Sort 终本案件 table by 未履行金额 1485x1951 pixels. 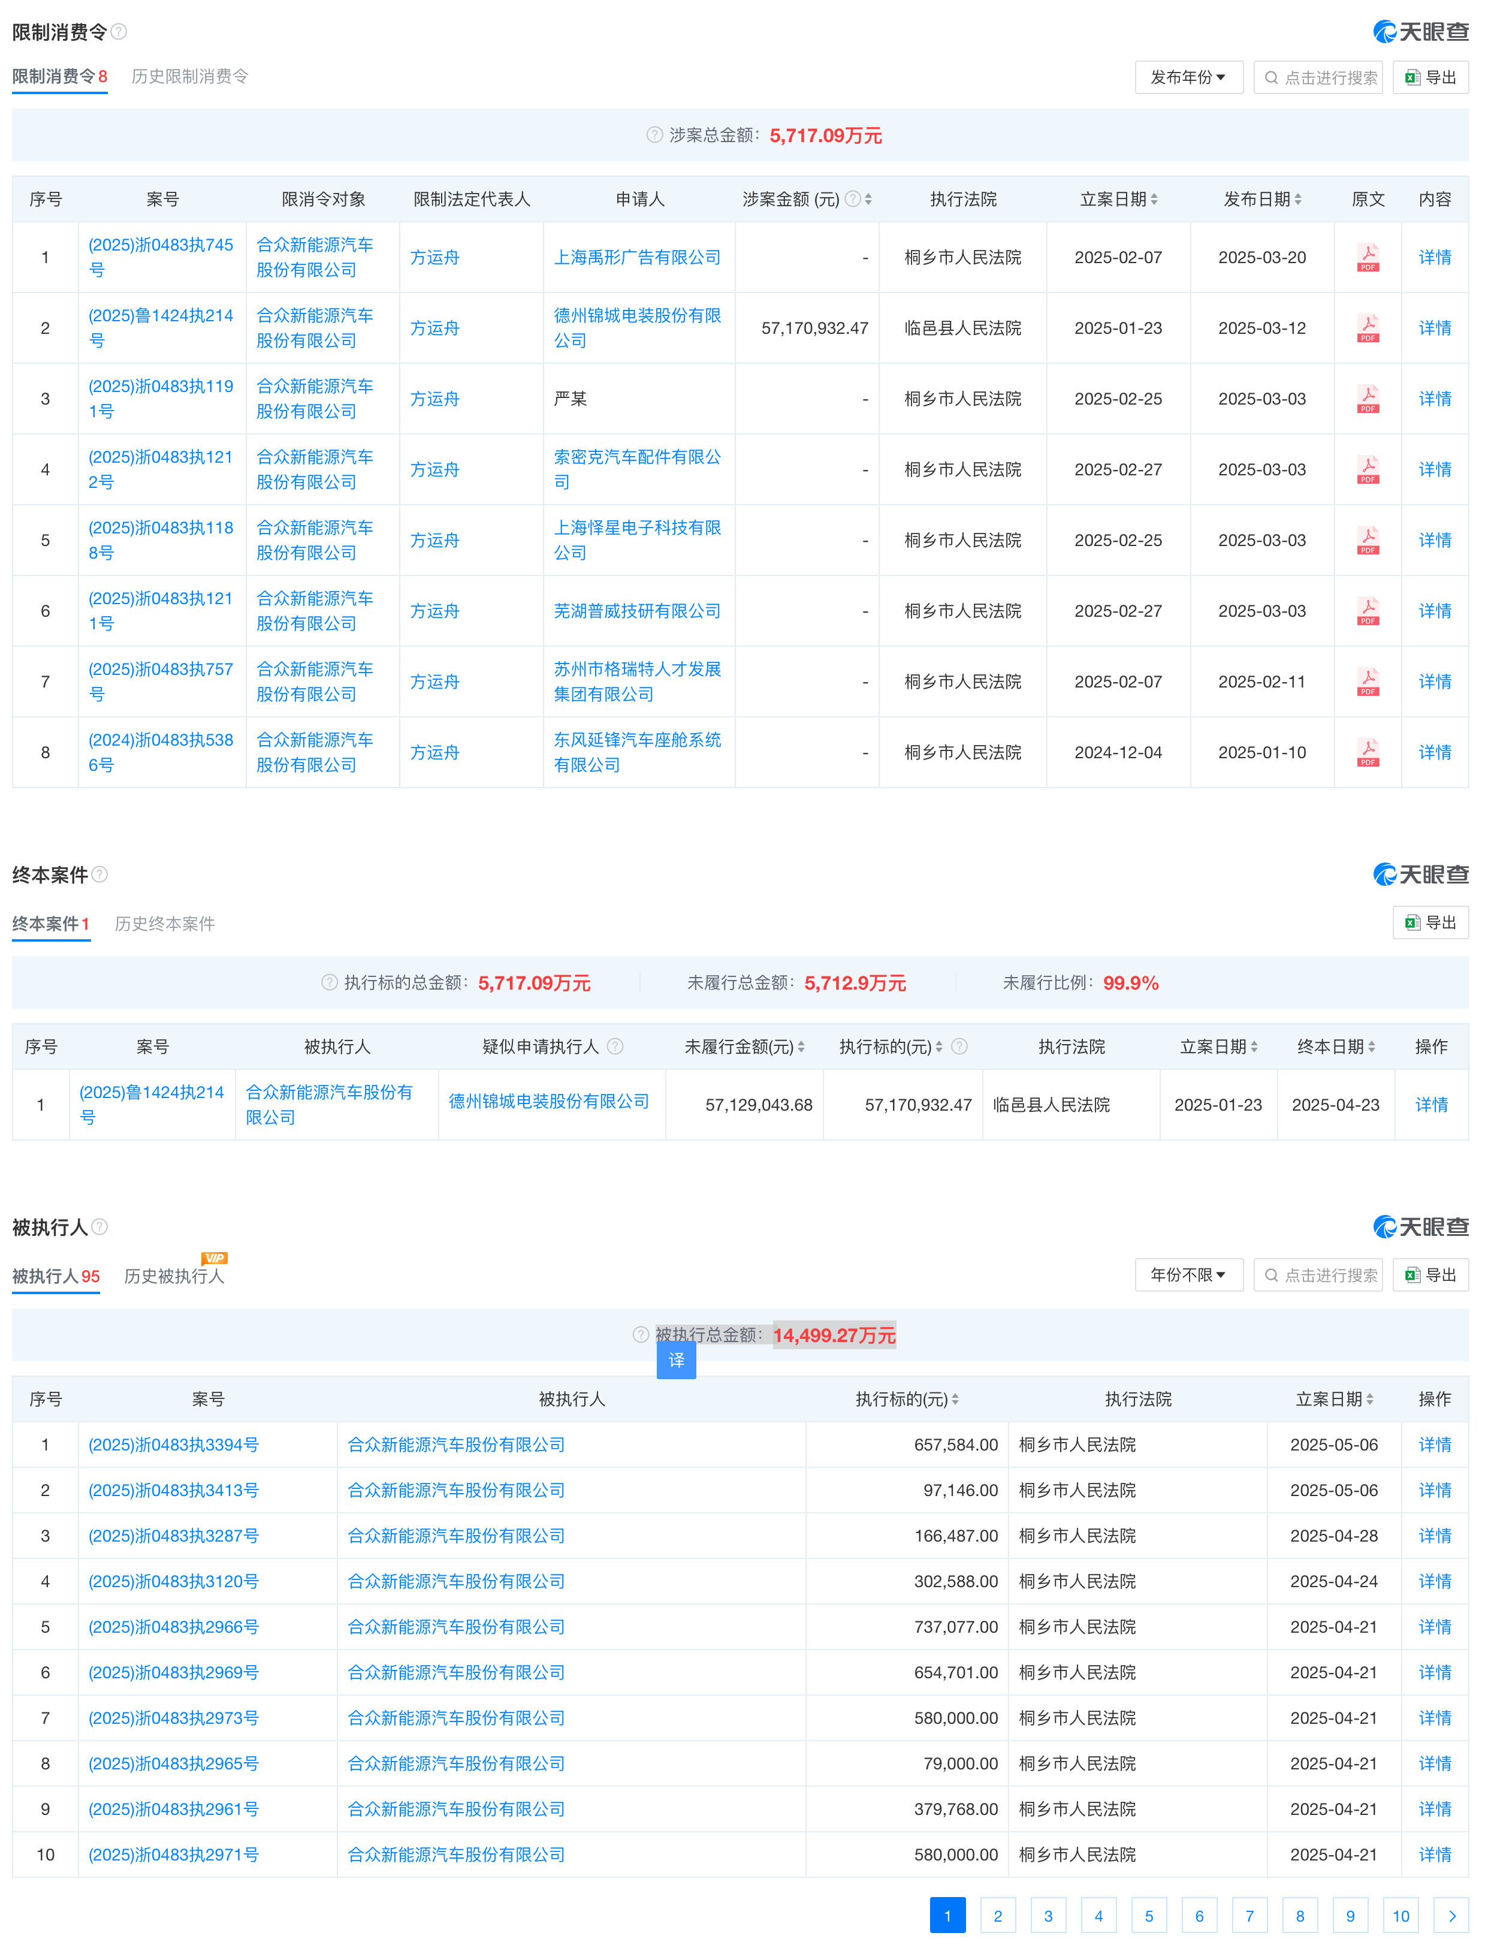click(x=801, y=1046)
